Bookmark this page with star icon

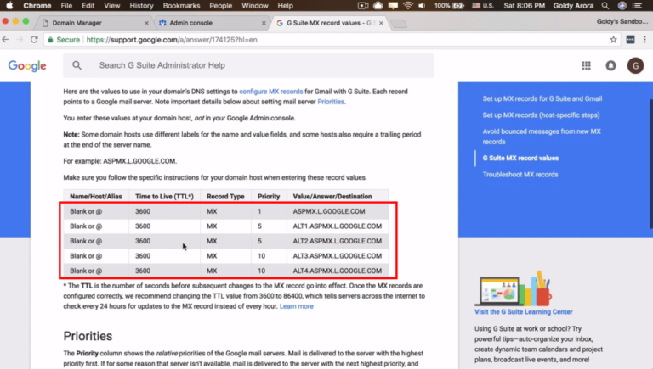coord(613,40)
